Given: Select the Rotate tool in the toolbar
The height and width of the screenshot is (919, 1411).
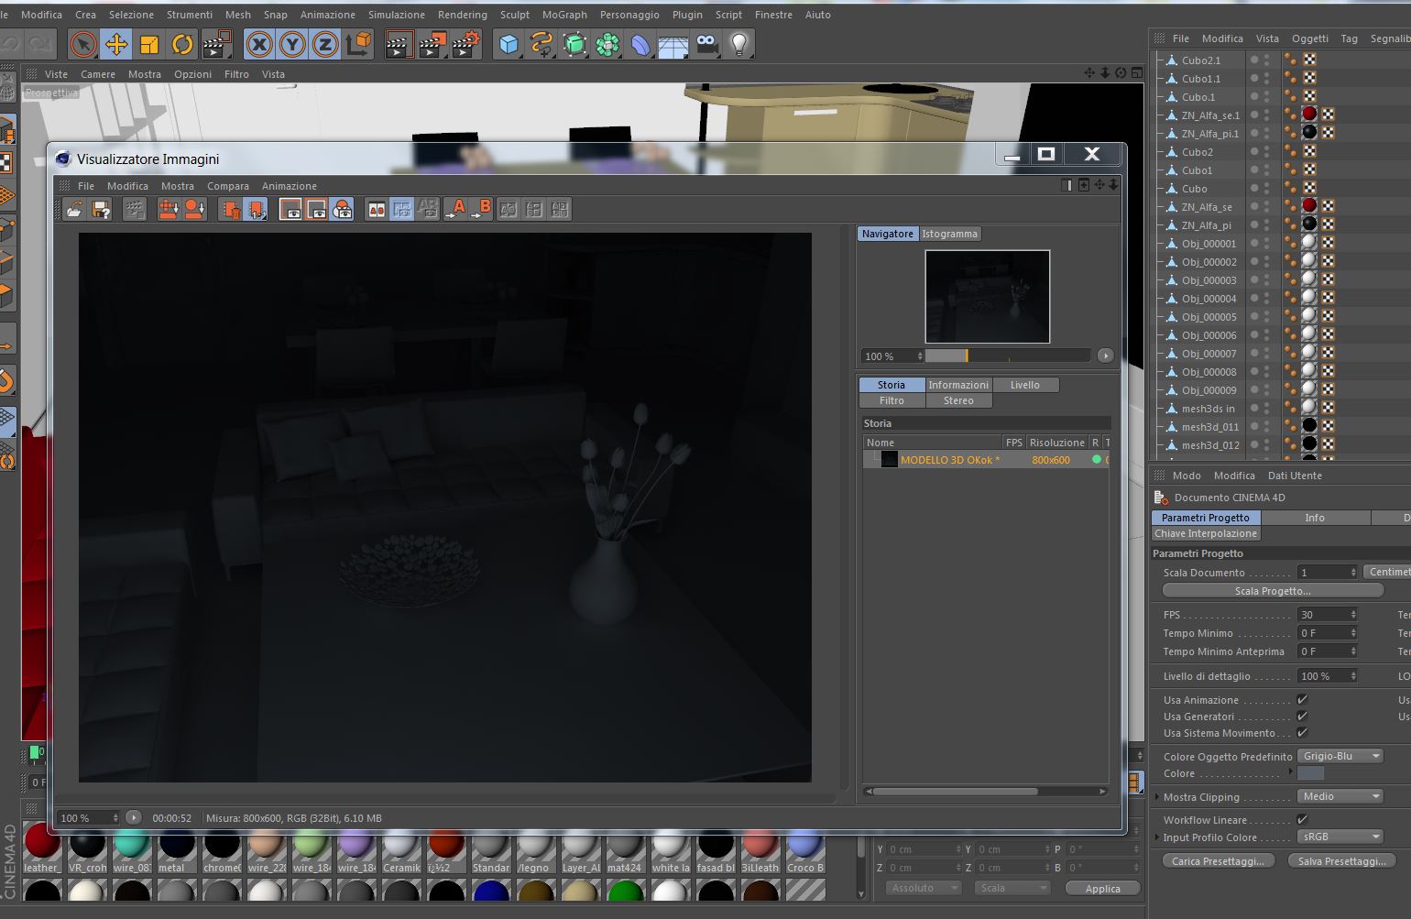Looking at the screenshot, I should pos(182,43).
